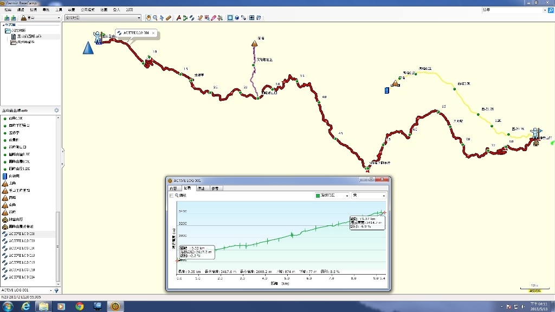The width and height of the screenshot is (555, 312).
Task: Switch to the 參考 tab in ACTIVE LOG dialog
Action: coord(215,188)
